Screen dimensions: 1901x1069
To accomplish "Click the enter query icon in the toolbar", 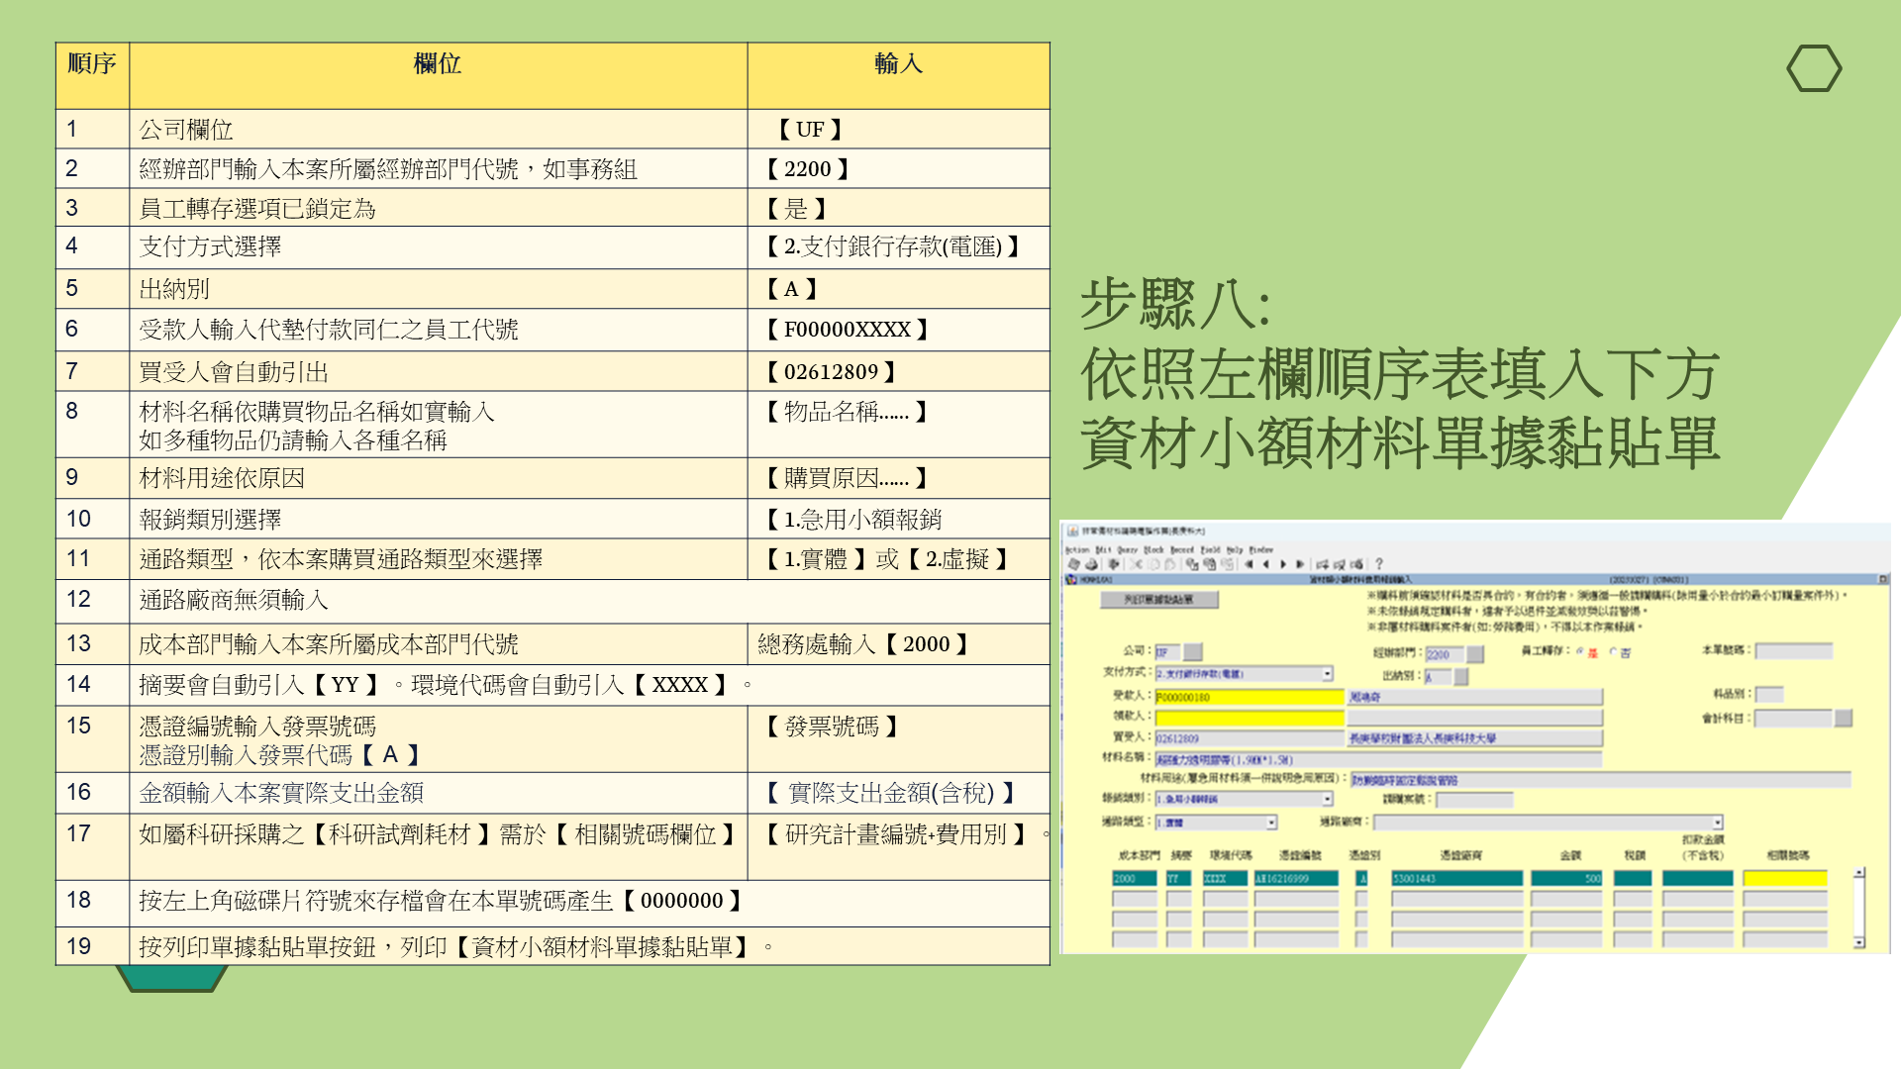I will coord(1192,564).
